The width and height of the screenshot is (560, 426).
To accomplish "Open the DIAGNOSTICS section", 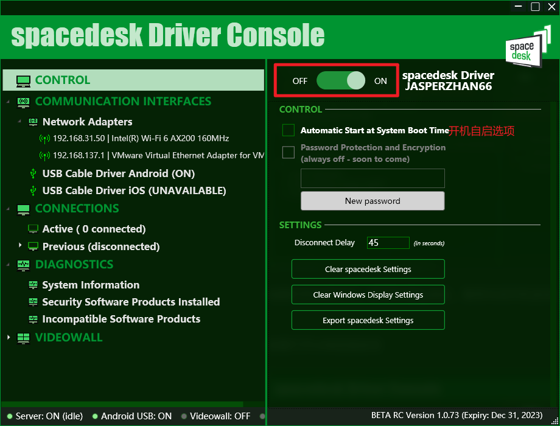I will (74, 265).
